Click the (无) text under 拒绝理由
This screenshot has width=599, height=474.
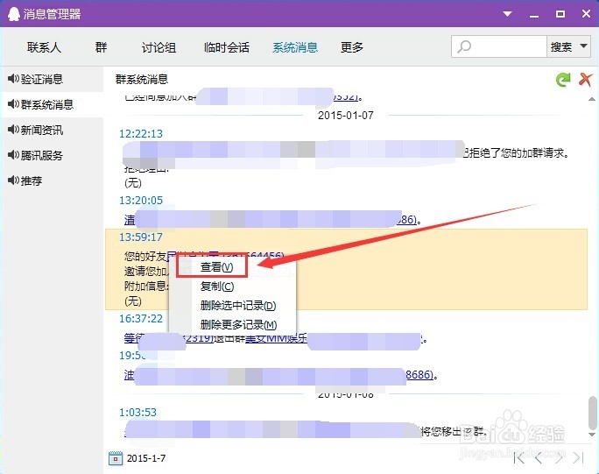[133, 183]
